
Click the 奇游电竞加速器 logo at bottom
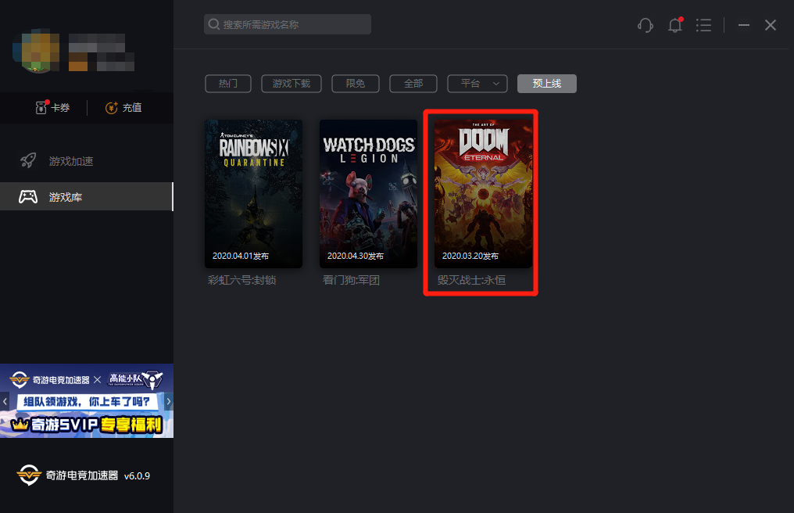pos(29,475)
